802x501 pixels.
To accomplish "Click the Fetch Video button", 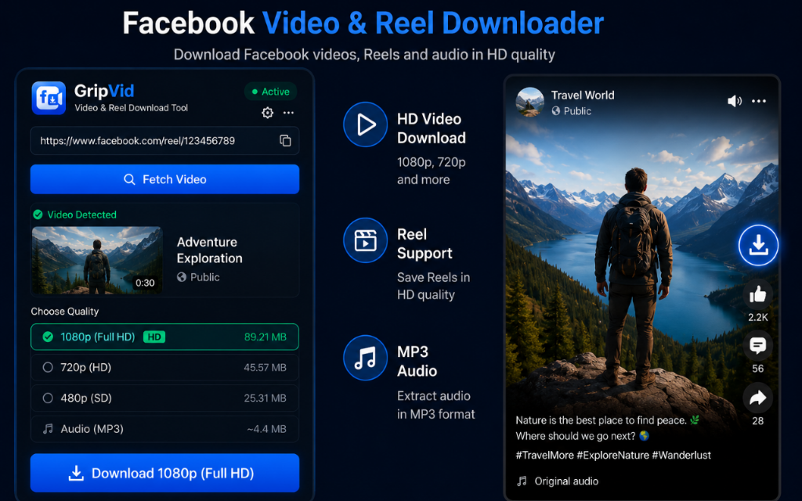I will [x=164, y=179].
